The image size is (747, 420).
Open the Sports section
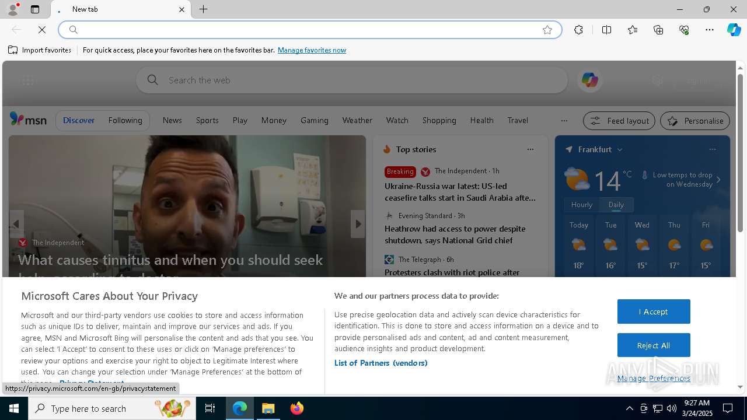[207, 120]
